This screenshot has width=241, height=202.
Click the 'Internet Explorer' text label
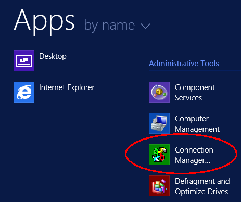[x=67, y=87]
